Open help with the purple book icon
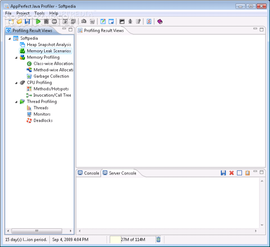Screen dimensions: 270x247 tap(160, 22)
